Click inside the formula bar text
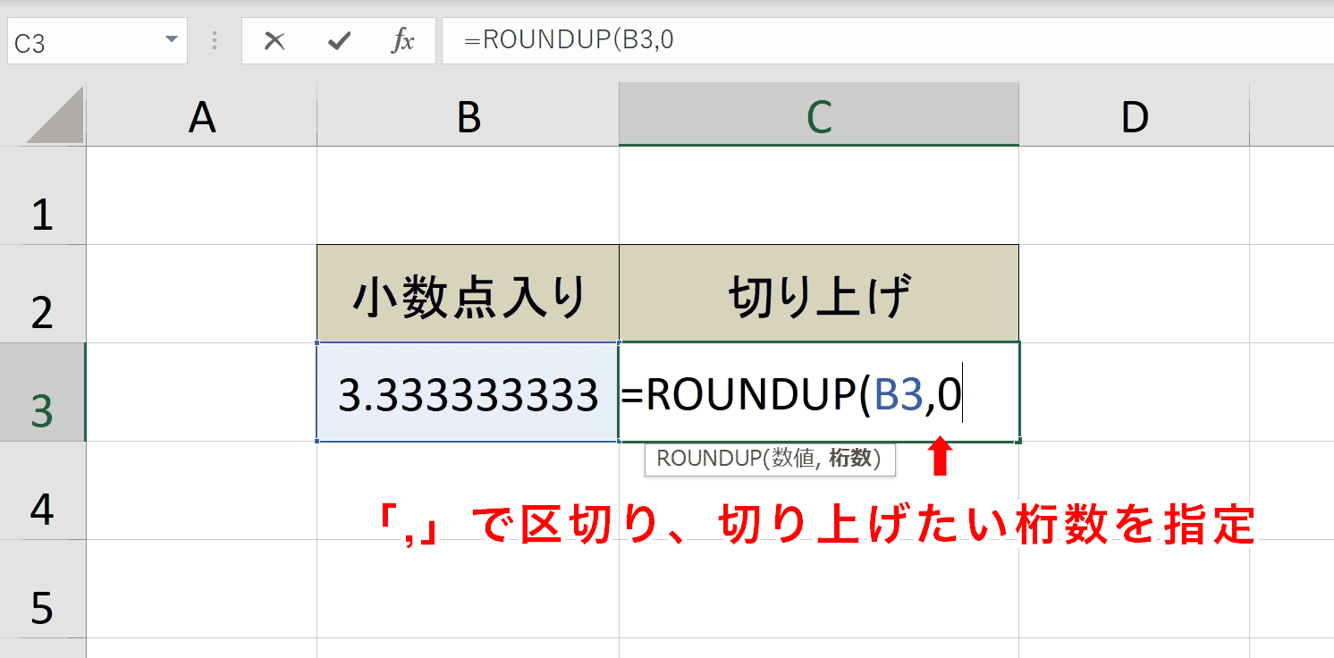Viewport: 1334px width, 658px height. 887,41
